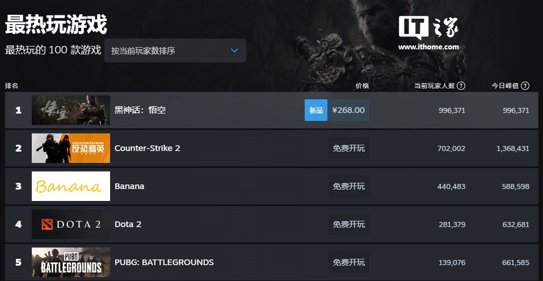Click the help icon beside 当前玩家人数
This screenshot has height=281, width=543.
tap(461, 86)
